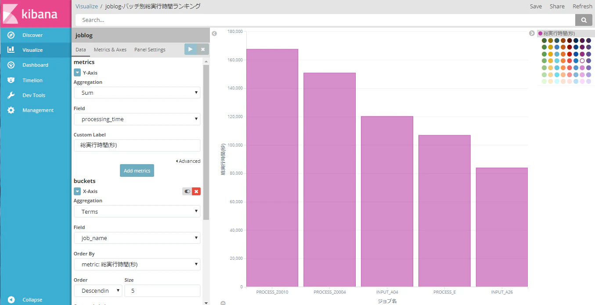Click the scrollbar up arrow in editor
Screen dimensions: 595x305
coord(206,62)
